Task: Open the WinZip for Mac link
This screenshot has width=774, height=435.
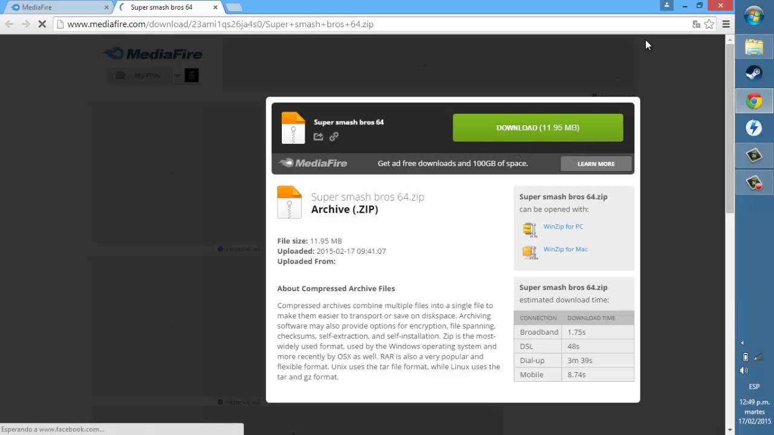Action: [565, 249]
